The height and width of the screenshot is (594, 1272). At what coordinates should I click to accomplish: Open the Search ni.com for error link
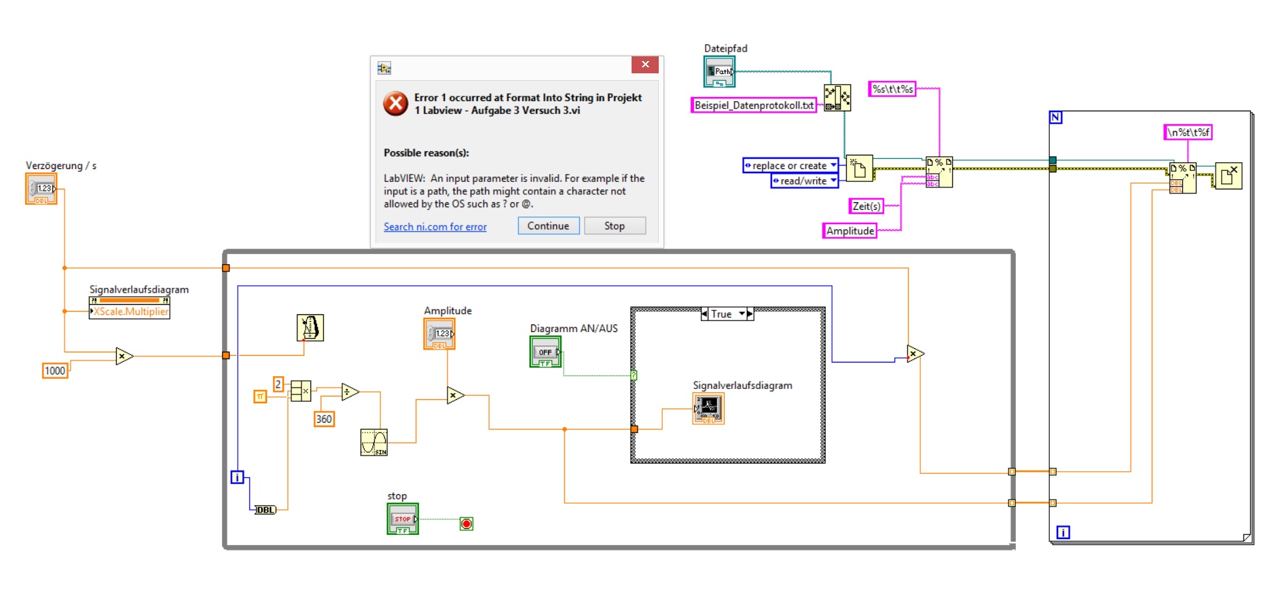(x=435, y=227)
